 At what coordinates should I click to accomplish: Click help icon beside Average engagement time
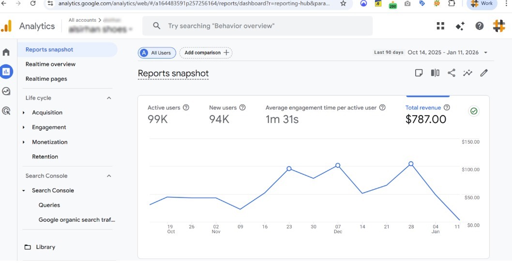[382, 107]
